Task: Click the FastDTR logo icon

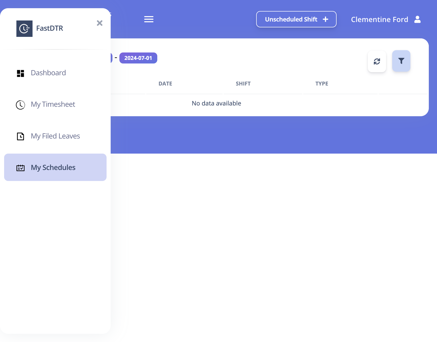Action: [24, 29]
